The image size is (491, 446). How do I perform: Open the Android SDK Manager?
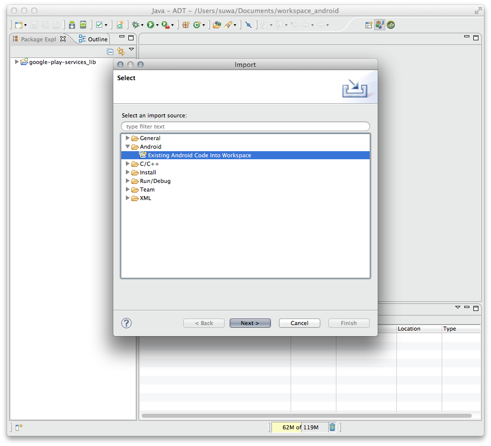click(72, 25)
